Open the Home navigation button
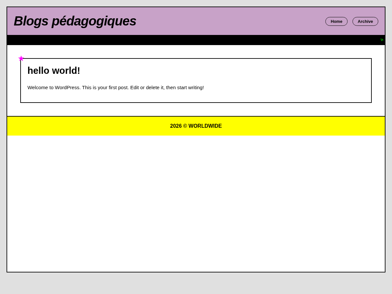The width and height of the screenshot is (392, 294). click(336, 22)
